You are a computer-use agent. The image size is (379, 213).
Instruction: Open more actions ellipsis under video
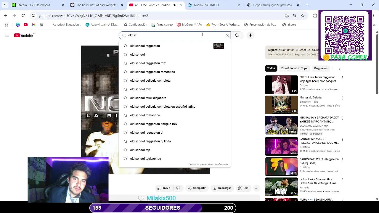pos(257,188)
